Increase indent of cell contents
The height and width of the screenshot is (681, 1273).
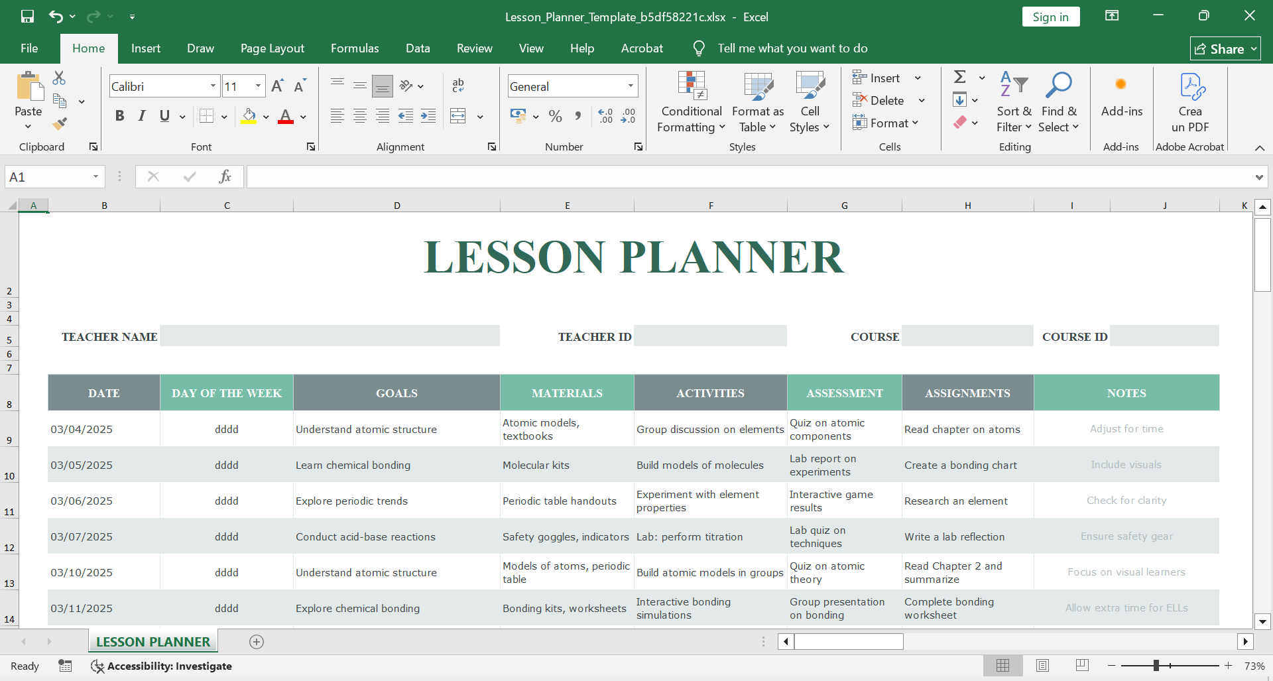[x=428, y=116]
